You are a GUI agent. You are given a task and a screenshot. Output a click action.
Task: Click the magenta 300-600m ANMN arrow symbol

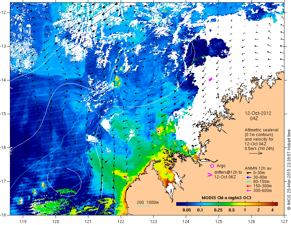[x=249, y=191]
